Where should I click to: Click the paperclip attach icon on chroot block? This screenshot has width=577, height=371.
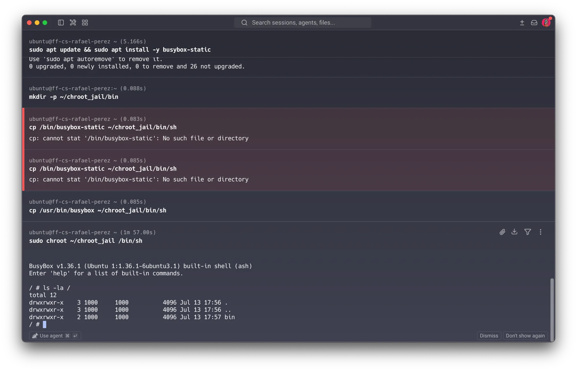pos(502,232)
